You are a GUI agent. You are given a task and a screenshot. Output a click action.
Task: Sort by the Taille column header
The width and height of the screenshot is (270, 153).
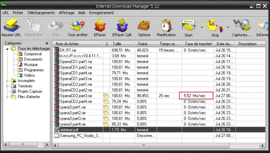[x=122, y=44]
